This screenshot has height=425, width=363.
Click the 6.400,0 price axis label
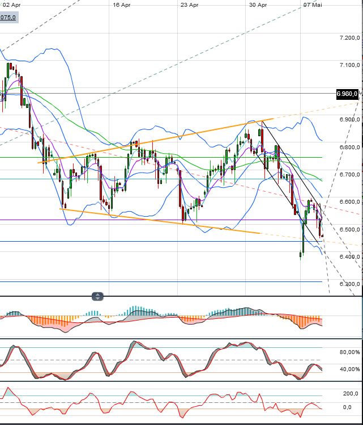pyautogui.click(x=349, y=256)
